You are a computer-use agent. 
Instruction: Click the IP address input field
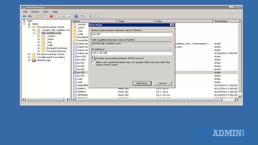pyautogui.click(x=132, y=53)
